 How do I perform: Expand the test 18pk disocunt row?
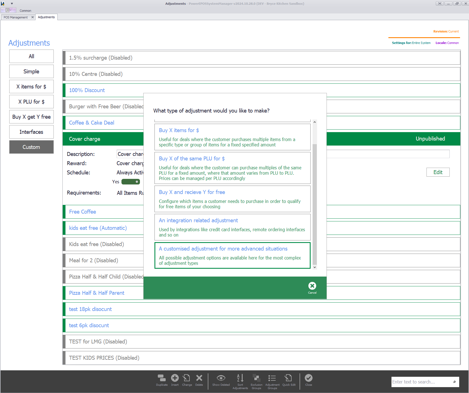click(x=261, y=309)
